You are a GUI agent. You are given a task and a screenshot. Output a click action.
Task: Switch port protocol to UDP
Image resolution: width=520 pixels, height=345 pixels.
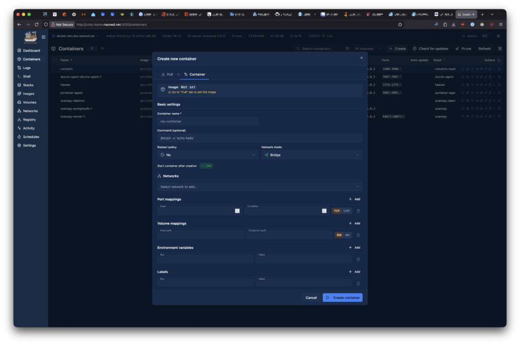point(347,211)
